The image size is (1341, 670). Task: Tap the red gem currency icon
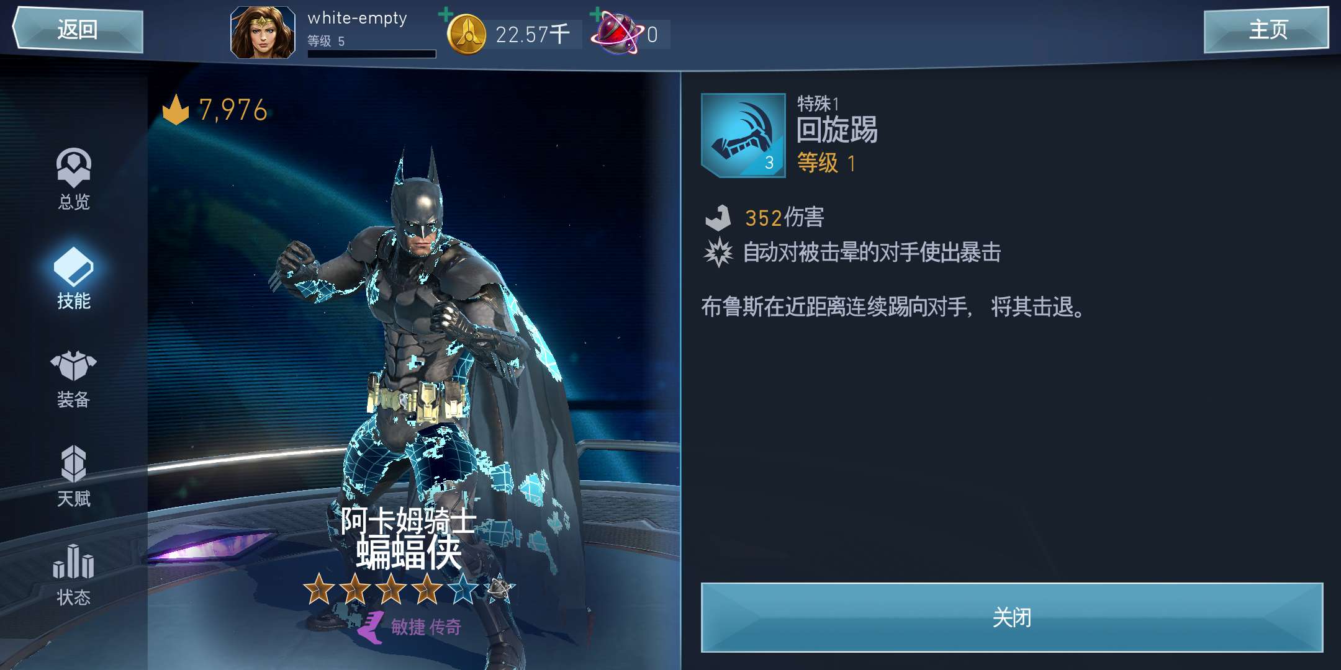tap(617, 34)
